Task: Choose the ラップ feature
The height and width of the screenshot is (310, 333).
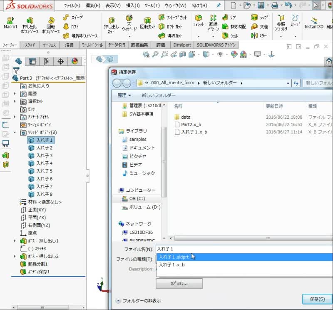Action: pos(259,17)
